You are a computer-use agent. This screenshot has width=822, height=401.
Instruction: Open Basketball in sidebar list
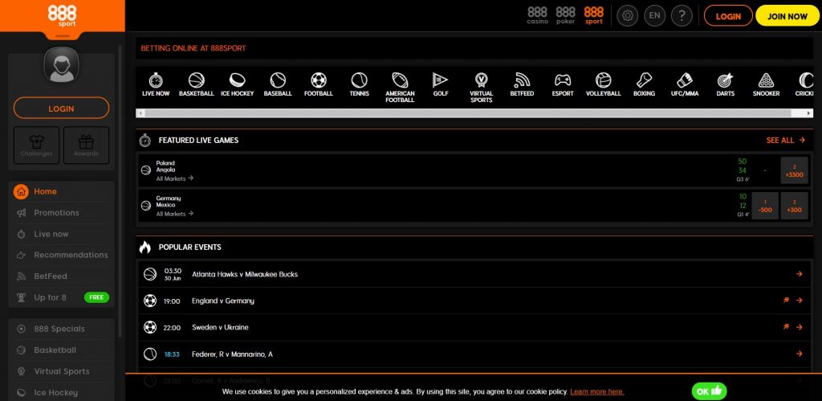tap(61, 350)
